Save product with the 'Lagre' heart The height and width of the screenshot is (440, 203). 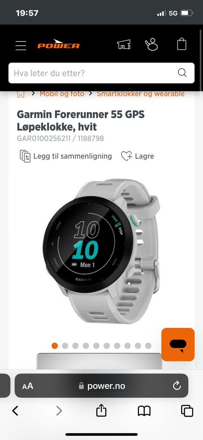pos(137,156)
